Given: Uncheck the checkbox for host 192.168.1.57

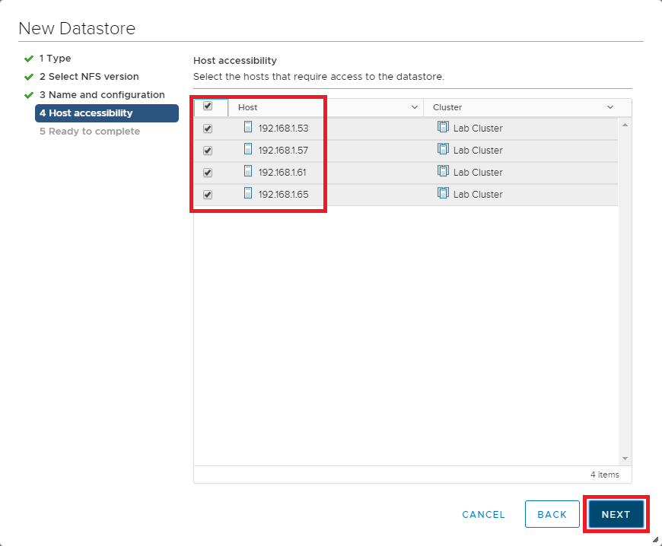Looking at the screenshot, I should pos(208,151).
